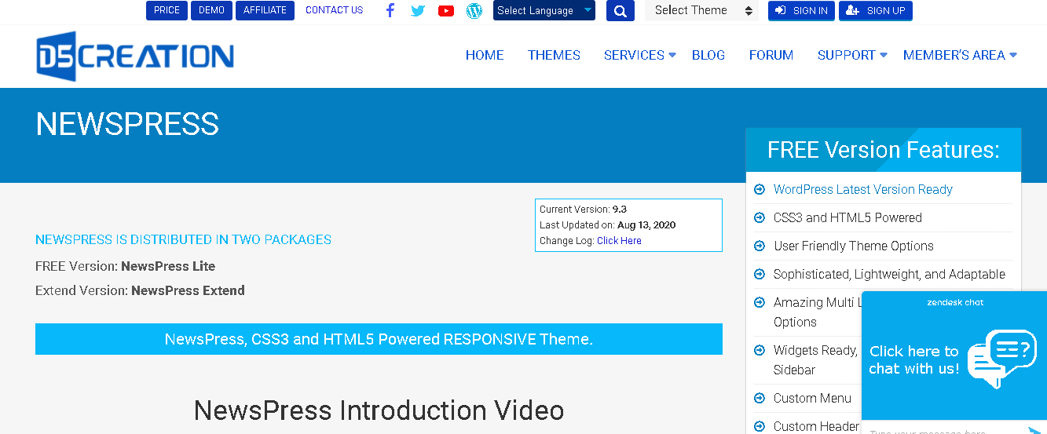Click 'CSS3 and HTML5 Powered' feature text

click(x=847, y=217)
